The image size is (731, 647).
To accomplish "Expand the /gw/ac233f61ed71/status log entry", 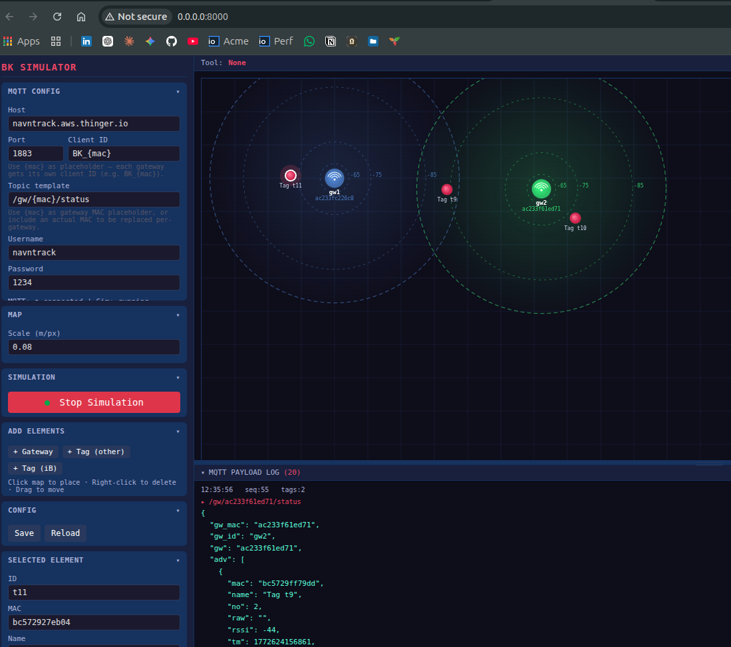I will [203, 502].
